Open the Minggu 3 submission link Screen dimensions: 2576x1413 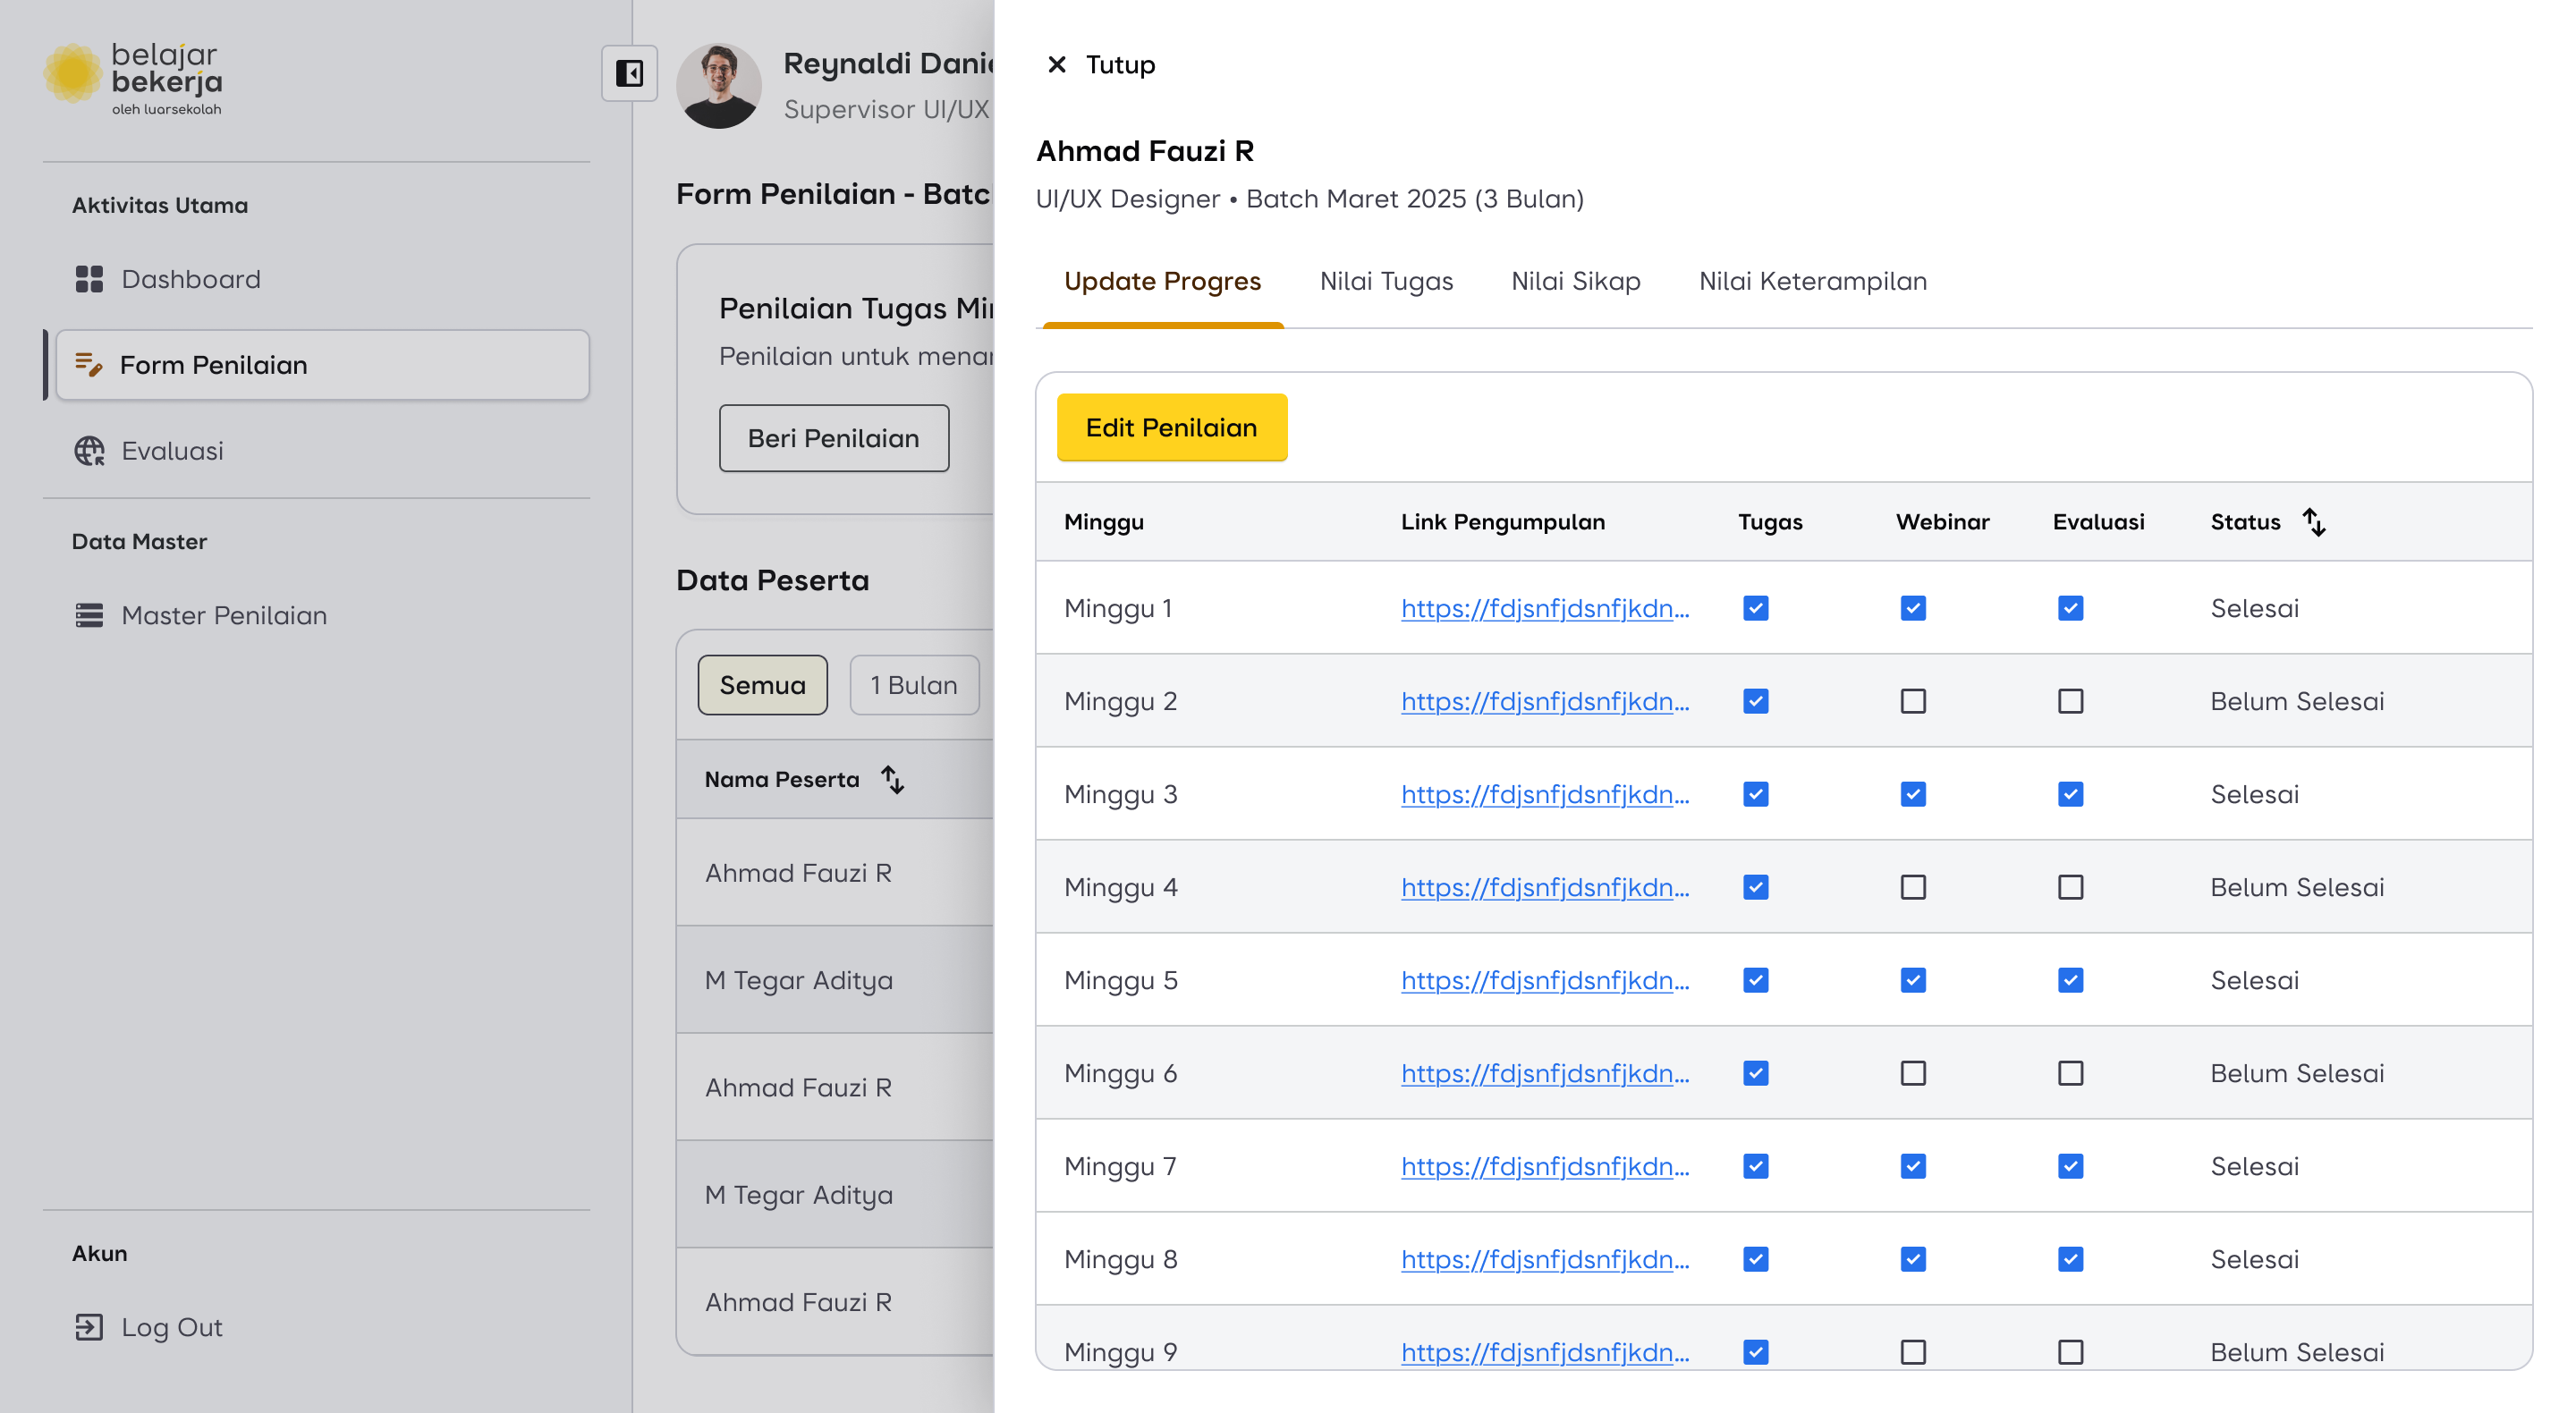tap(1544, 794)
